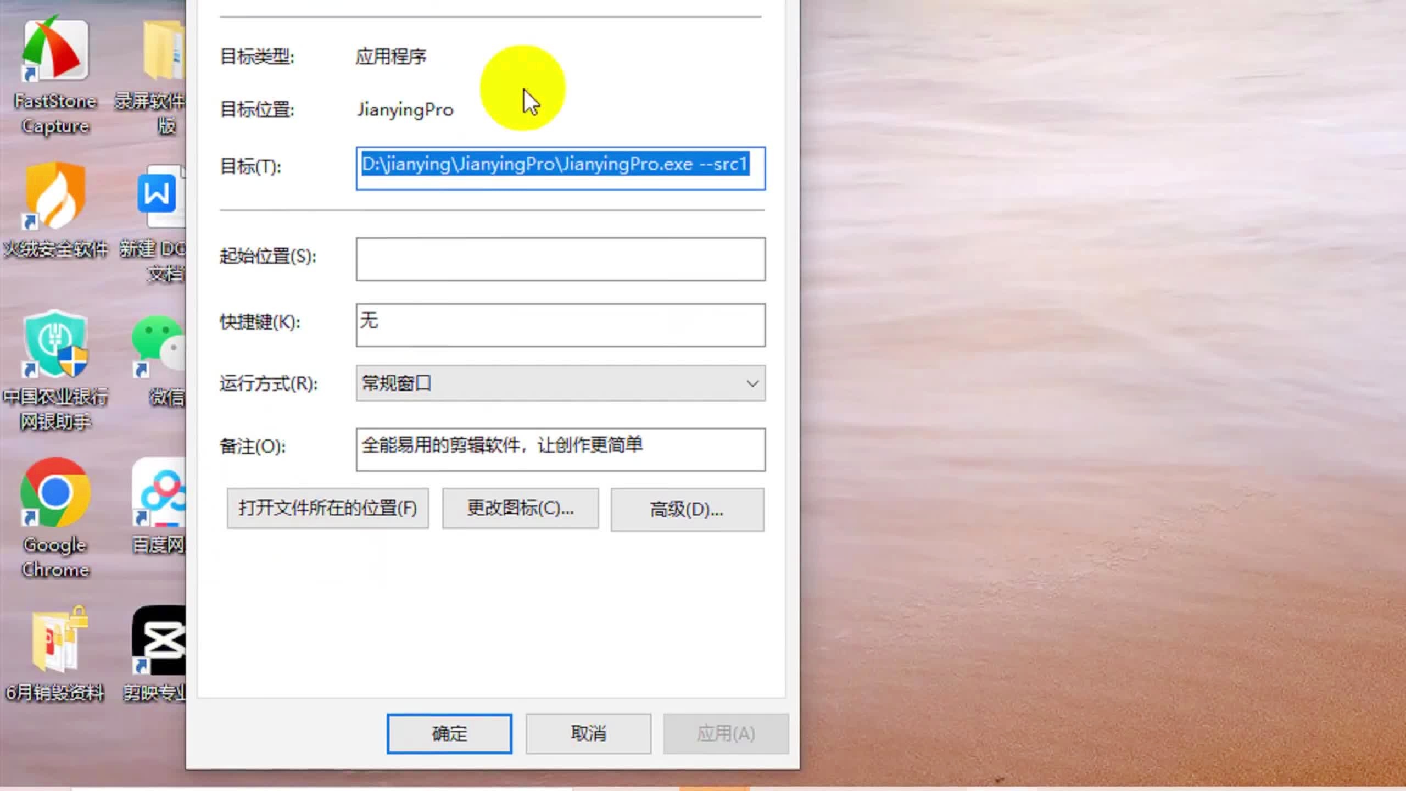The width and height of the screenshot is (1406, 791).
Task: Click the 目标(T) path text field
Action: click(x=560, y=168)
